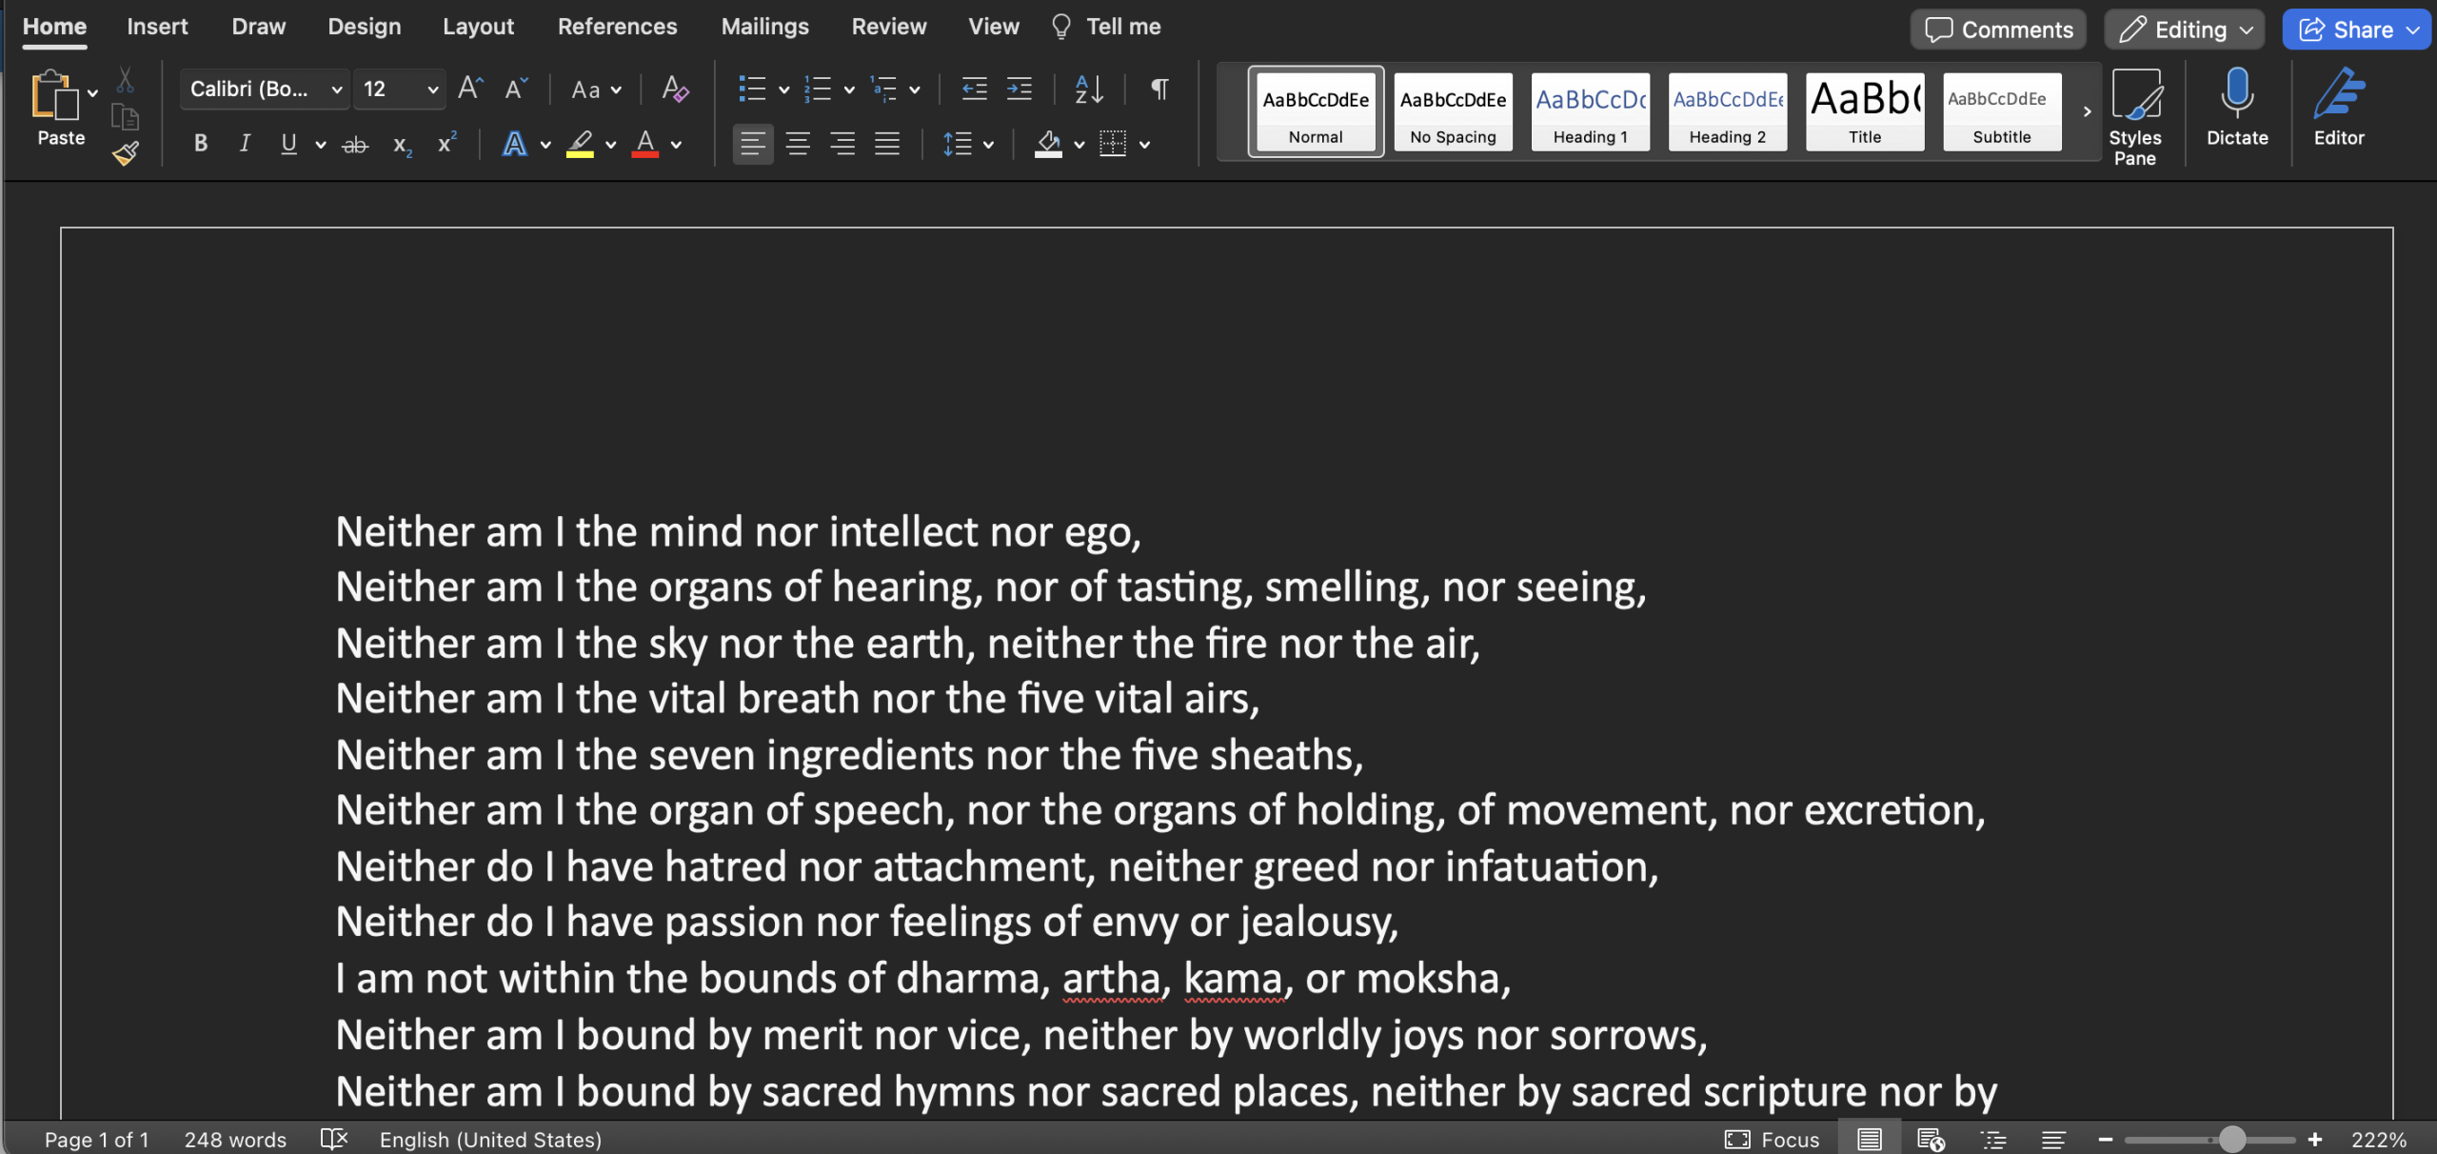Switch to Web Layout view
The image size is (2437, 1154).
pos(1931,1139)
